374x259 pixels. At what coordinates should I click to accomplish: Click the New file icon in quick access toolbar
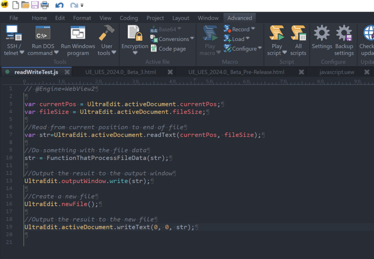15,5
